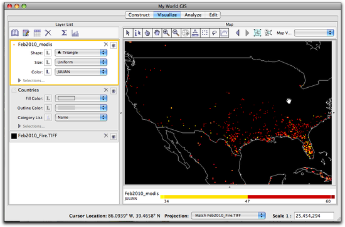Image resolution: width=345 pixels, height=227 pixels.
Task: Select the profile line graph tool
Action: [224, 33]
